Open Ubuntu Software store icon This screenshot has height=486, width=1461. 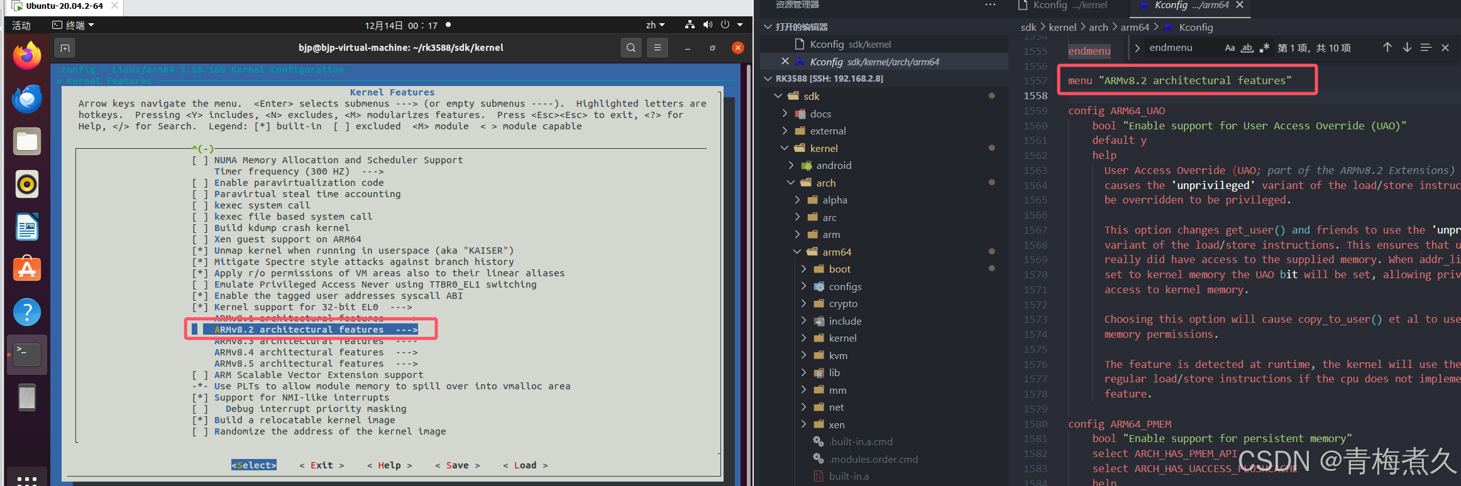[x=26, y=269]
